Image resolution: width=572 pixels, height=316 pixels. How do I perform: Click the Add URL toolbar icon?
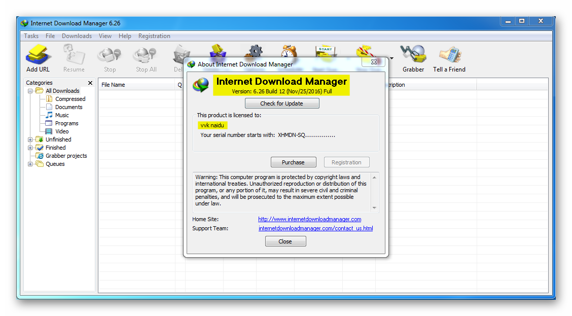point(38,58)
